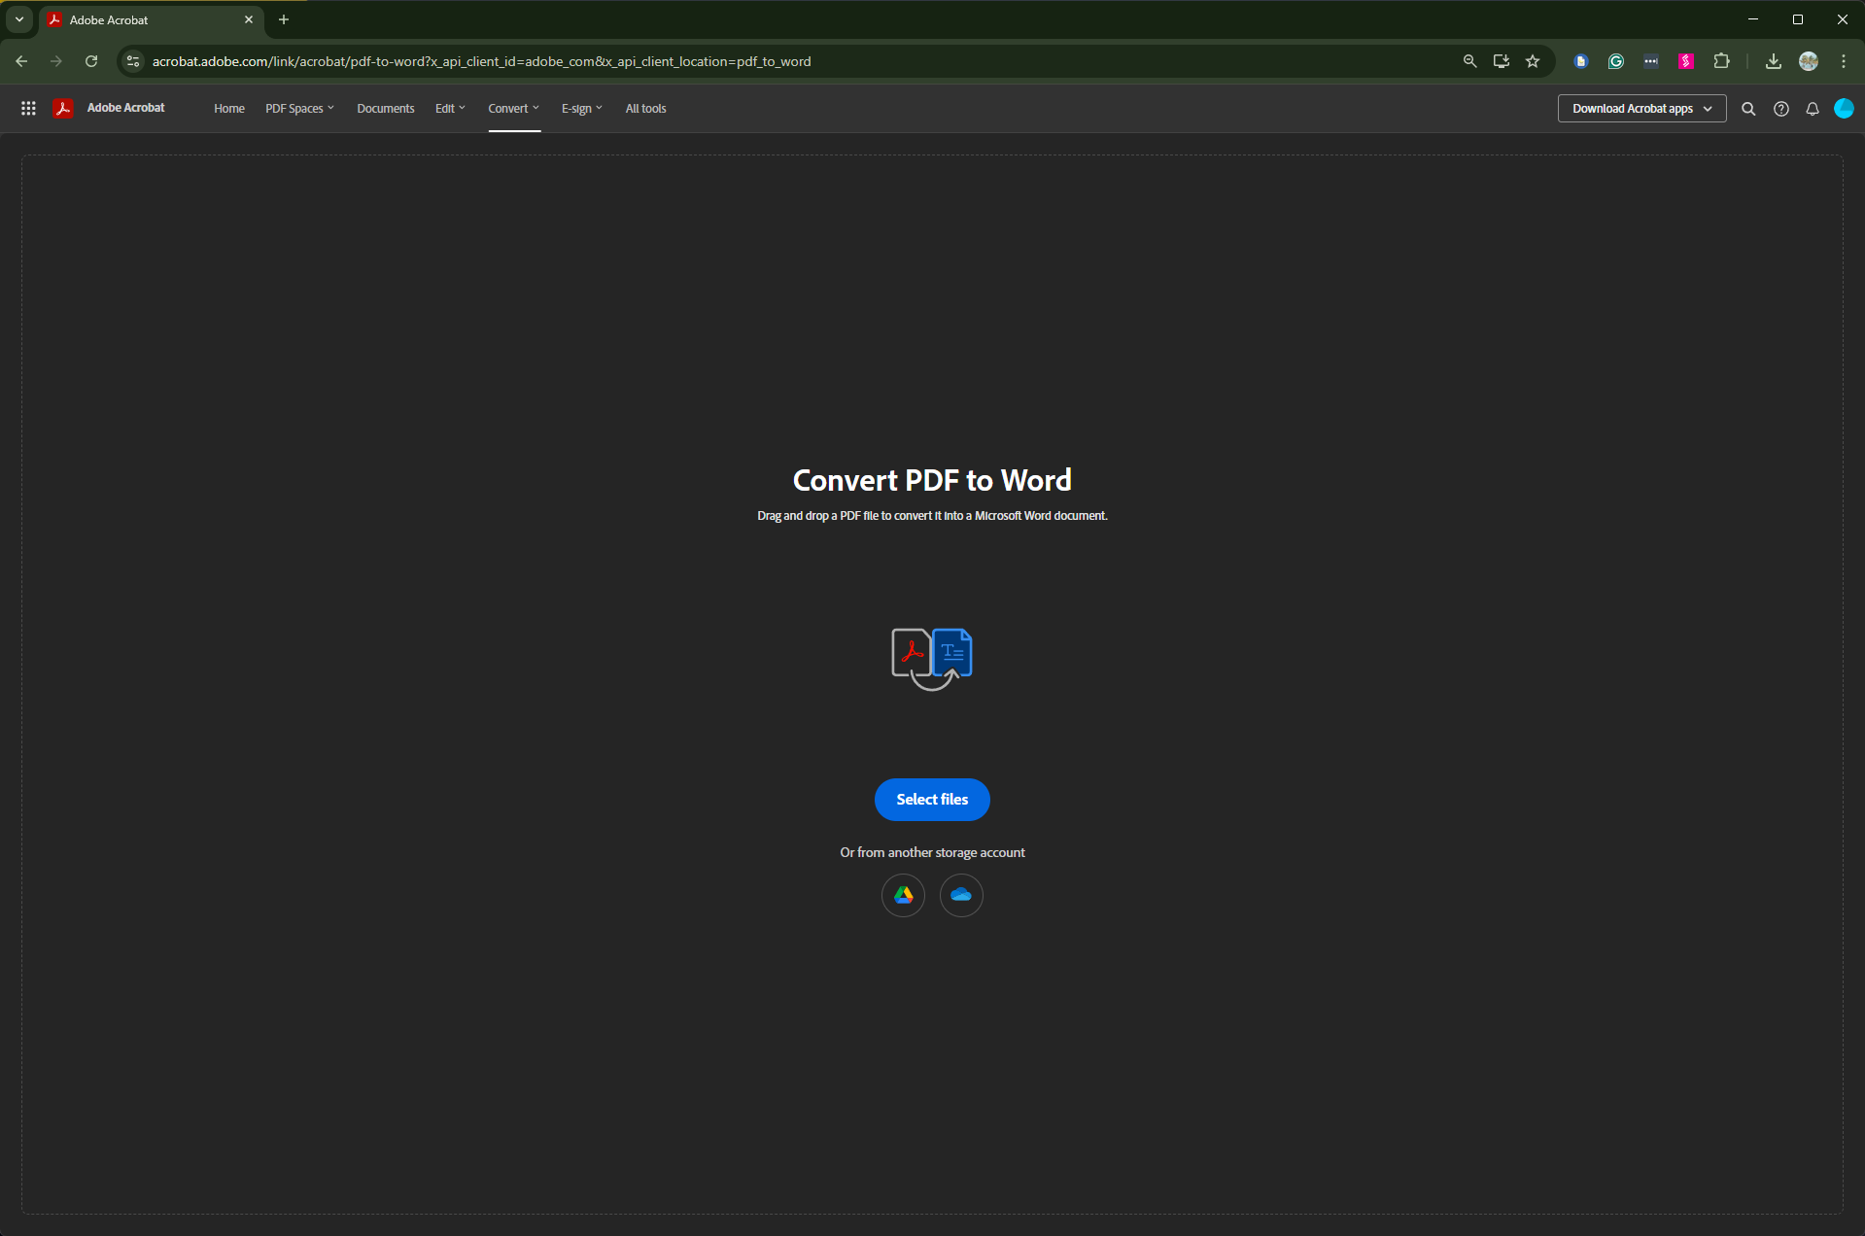Click the 'Drag and drop a PDF file' description
This screenshot has width=1865, height=1236.
pyautogui.click(x=932, y=516)
